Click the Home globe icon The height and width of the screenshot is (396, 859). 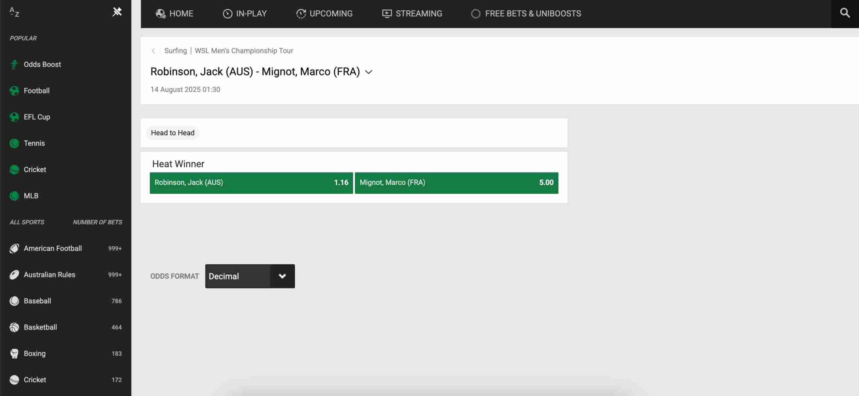coord(160,14)
